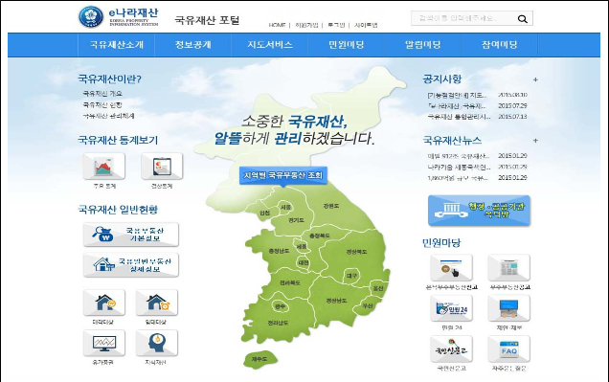Click the 국유부동산 기본정보 button

coord(131,235)
